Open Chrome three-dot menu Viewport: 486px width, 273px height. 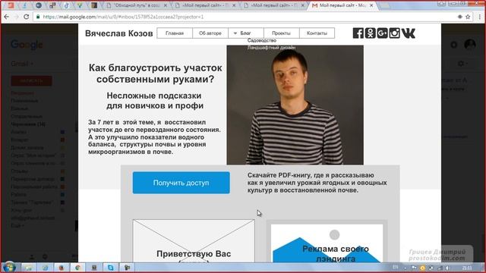tap(479, 17)
